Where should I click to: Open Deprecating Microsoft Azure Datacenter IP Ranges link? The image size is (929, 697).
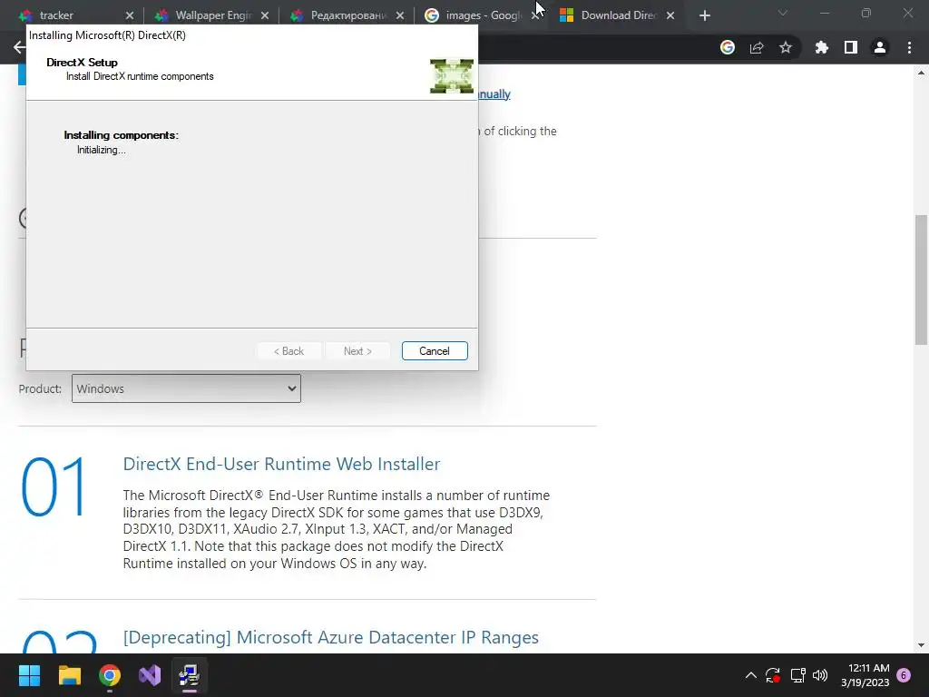[330, 637]
